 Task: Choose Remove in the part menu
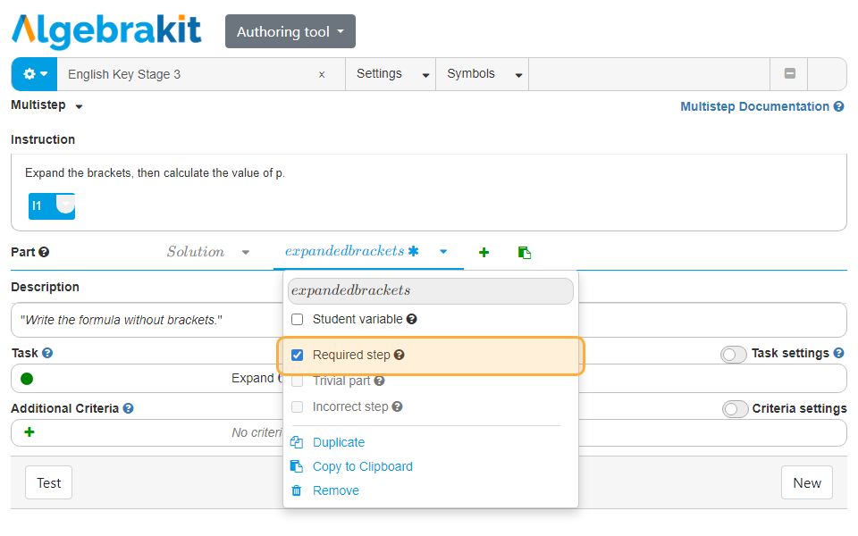click(335, 490)
